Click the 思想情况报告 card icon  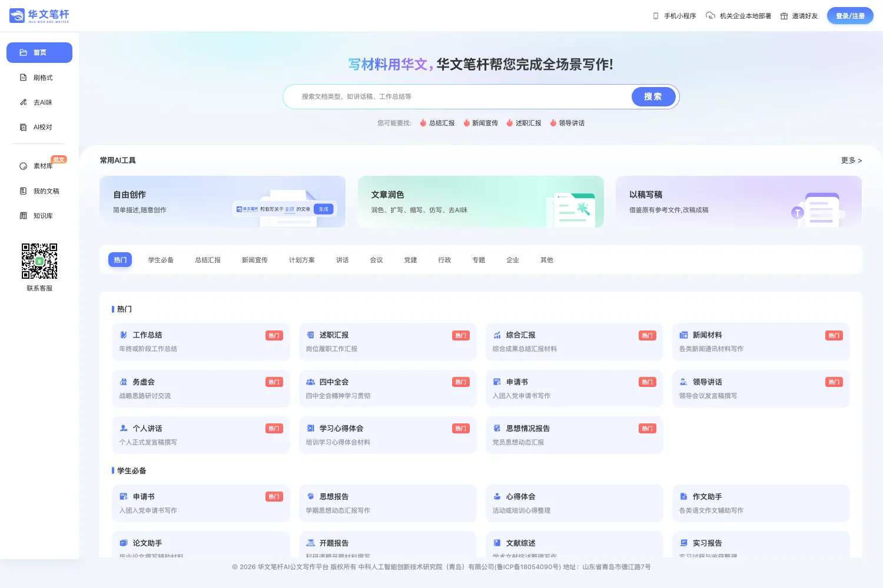tap(497, 429)
